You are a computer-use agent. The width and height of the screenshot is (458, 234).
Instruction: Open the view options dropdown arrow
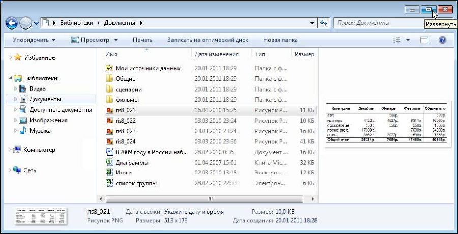pos(408,40)
